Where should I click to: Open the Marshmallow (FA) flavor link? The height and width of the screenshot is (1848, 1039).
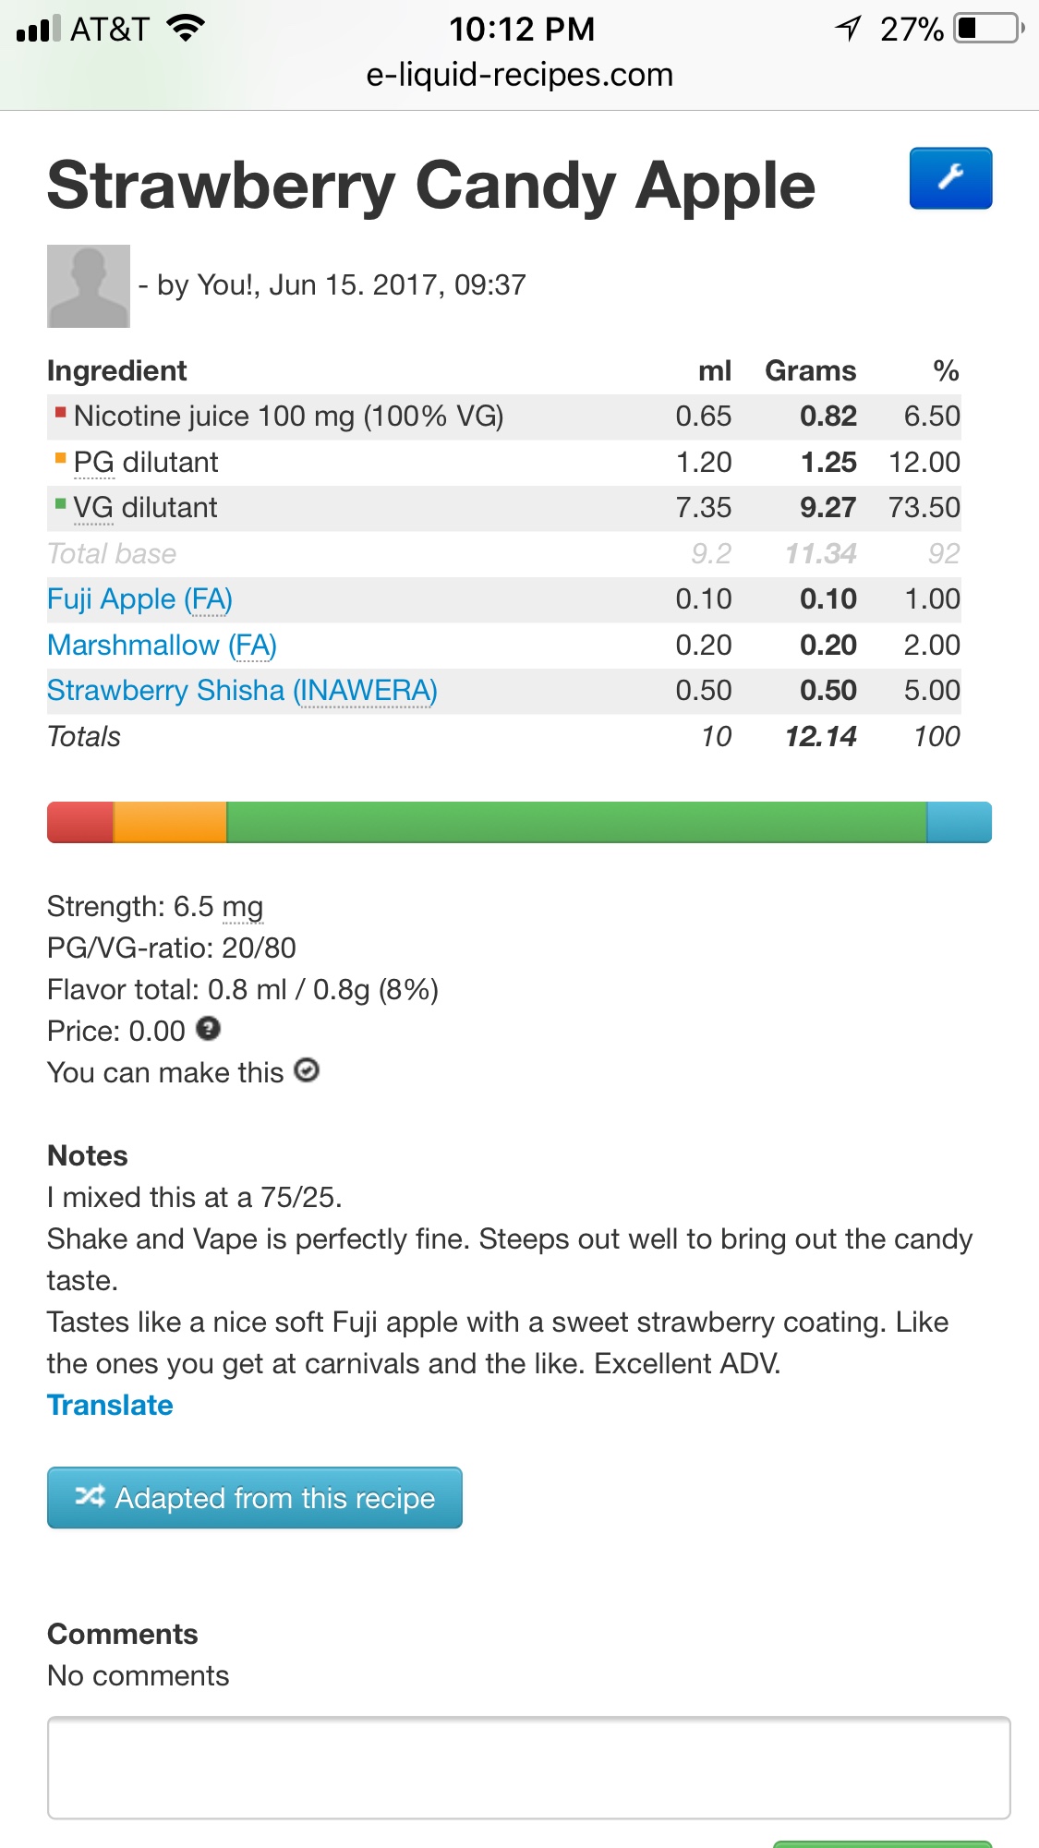coord(162,646)
